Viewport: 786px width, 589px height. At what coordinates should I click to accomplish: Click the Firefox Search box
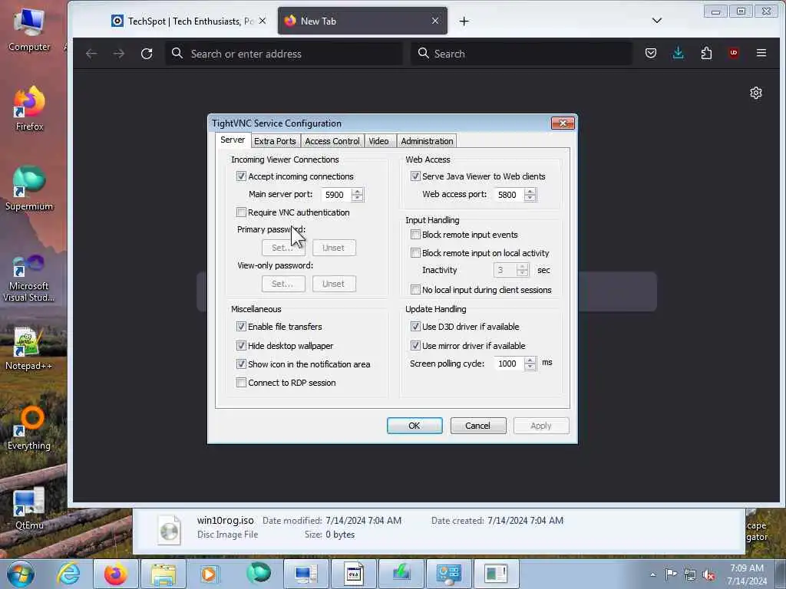pyautogui.click(x=521, y=54)
